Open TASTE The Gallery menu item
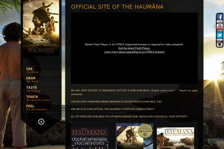Image resolution: width=224 pixels, height=149 pixels. coord(41,89)
